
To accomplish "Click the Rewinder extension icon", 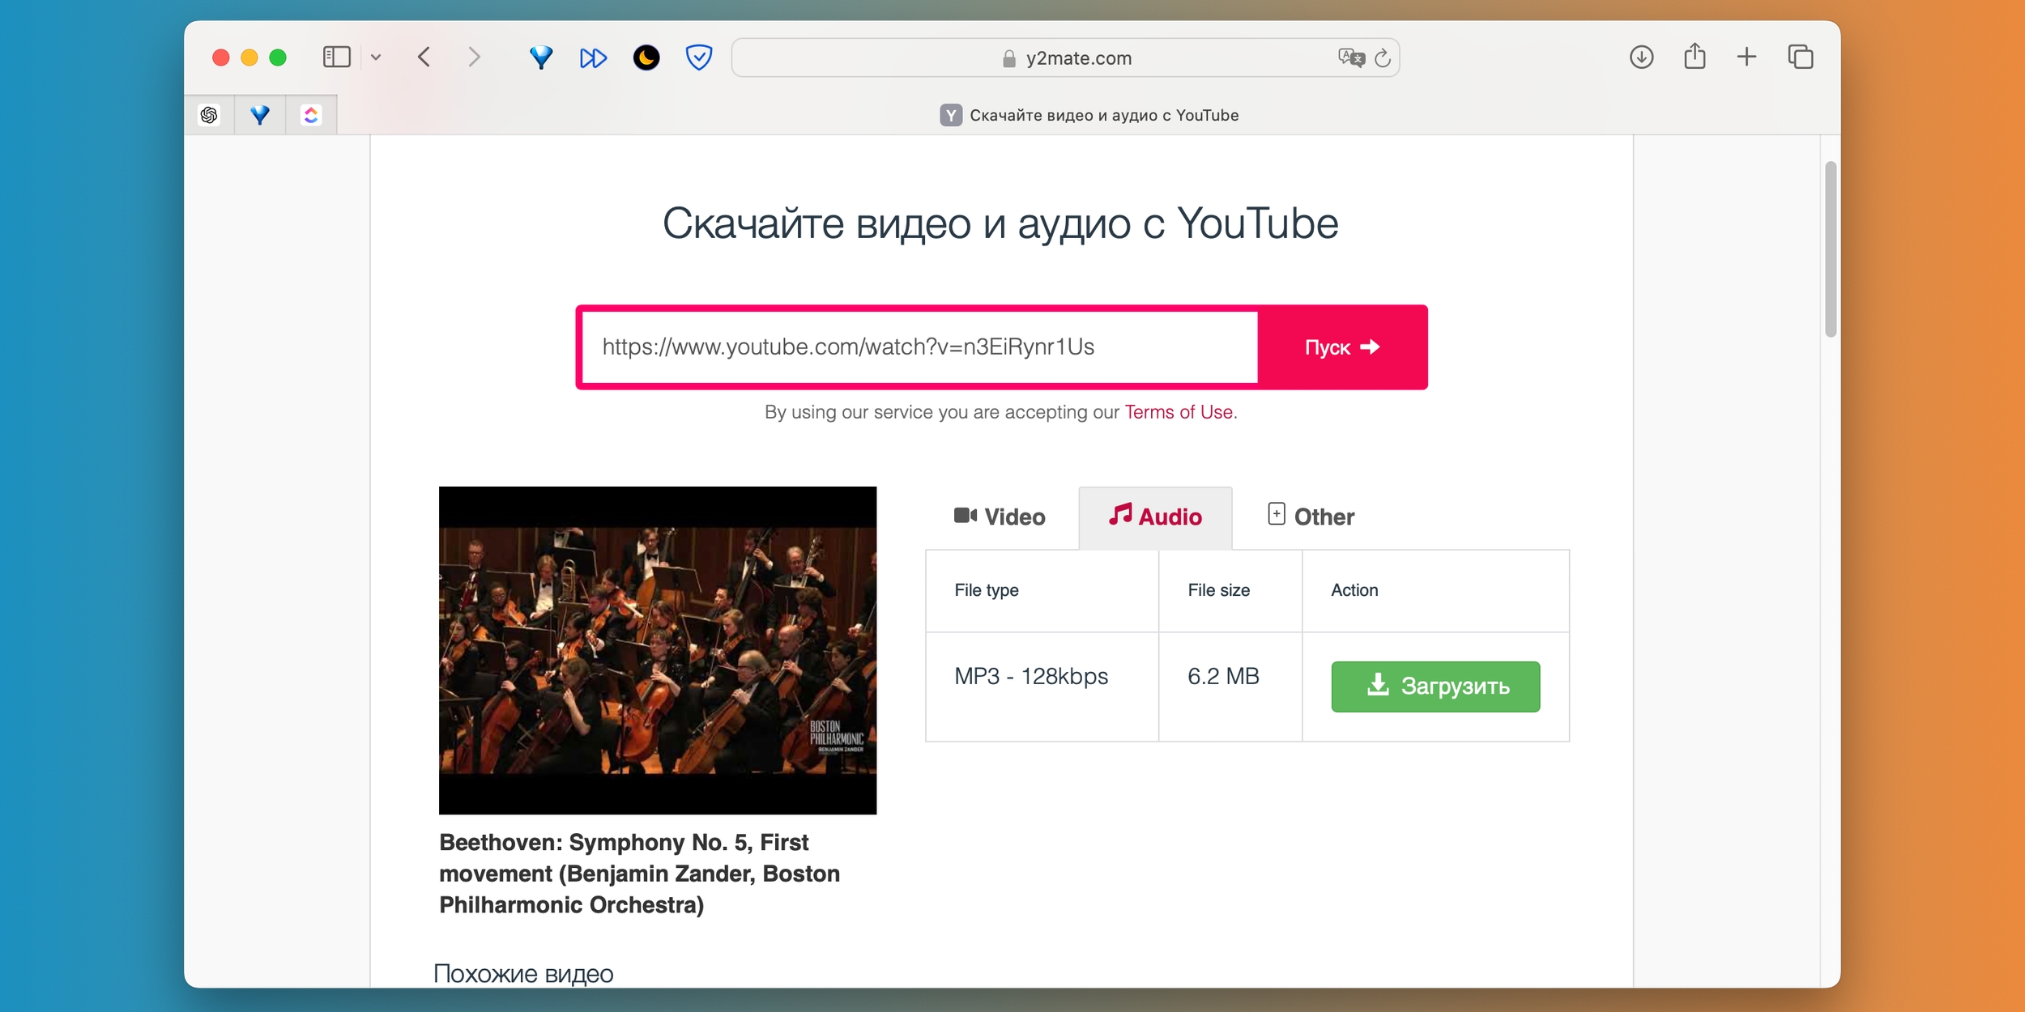I will pos(591,58).
